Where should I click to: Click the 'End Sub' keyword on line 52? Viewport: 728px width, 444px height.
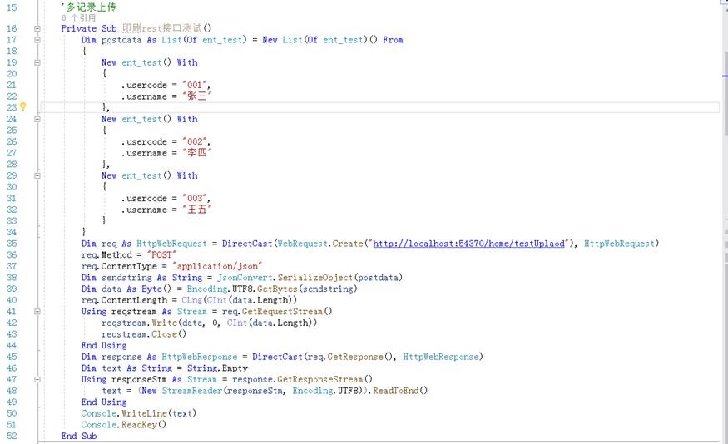(x=79, y=437)
